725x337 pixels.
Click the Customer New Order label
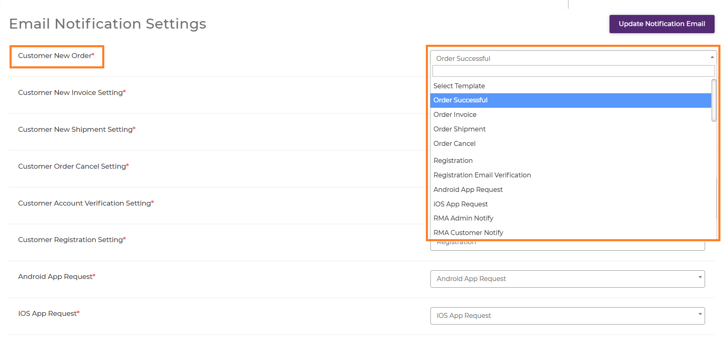(55, 56)
